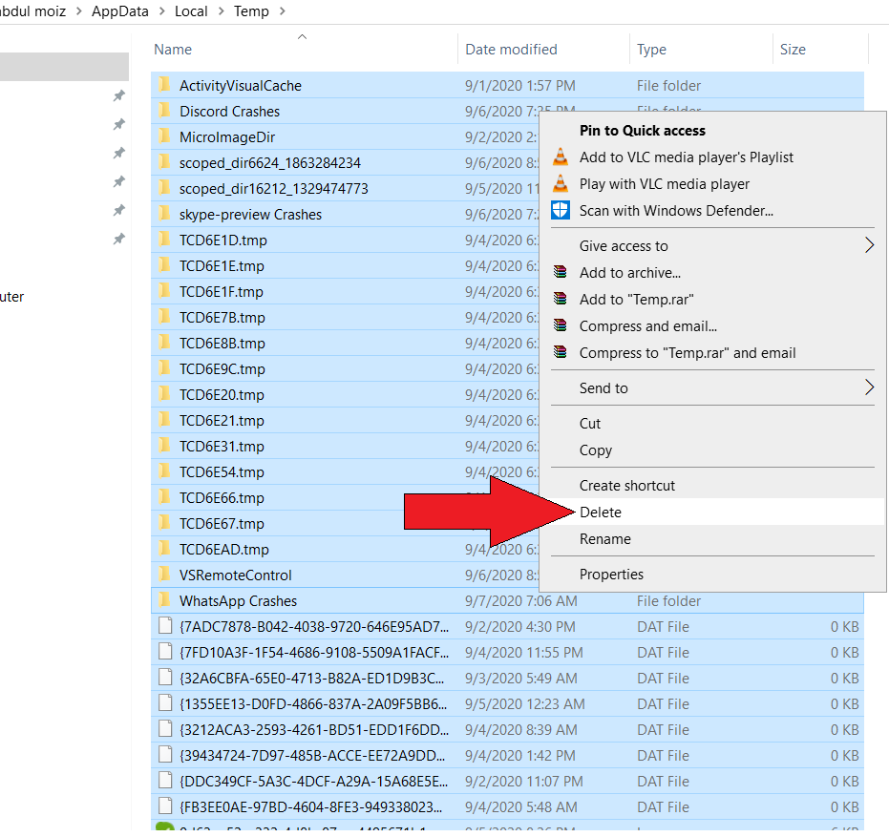
Task: Select the {1355EE13-D0FD-4866 DAT file name
Action: (x=313, y=703)
